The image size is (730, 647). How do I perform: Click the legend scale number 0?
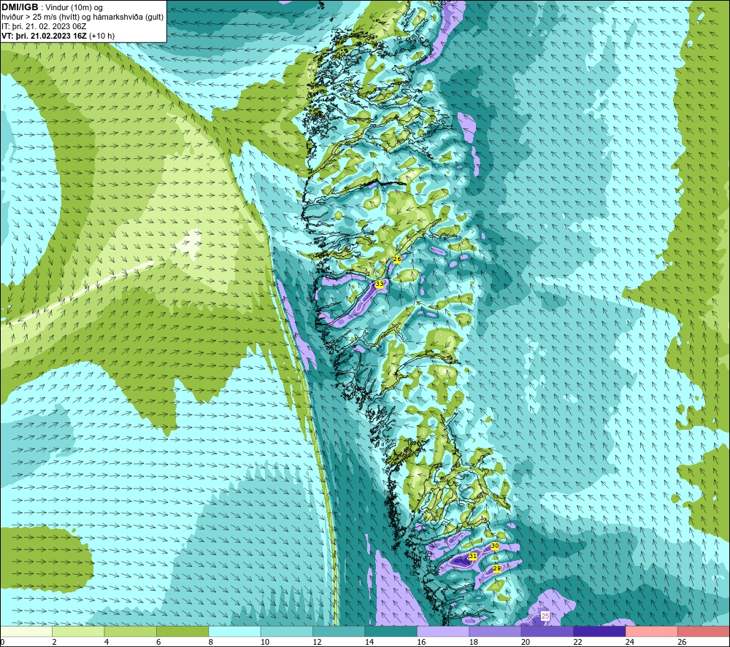coord(2,642)
